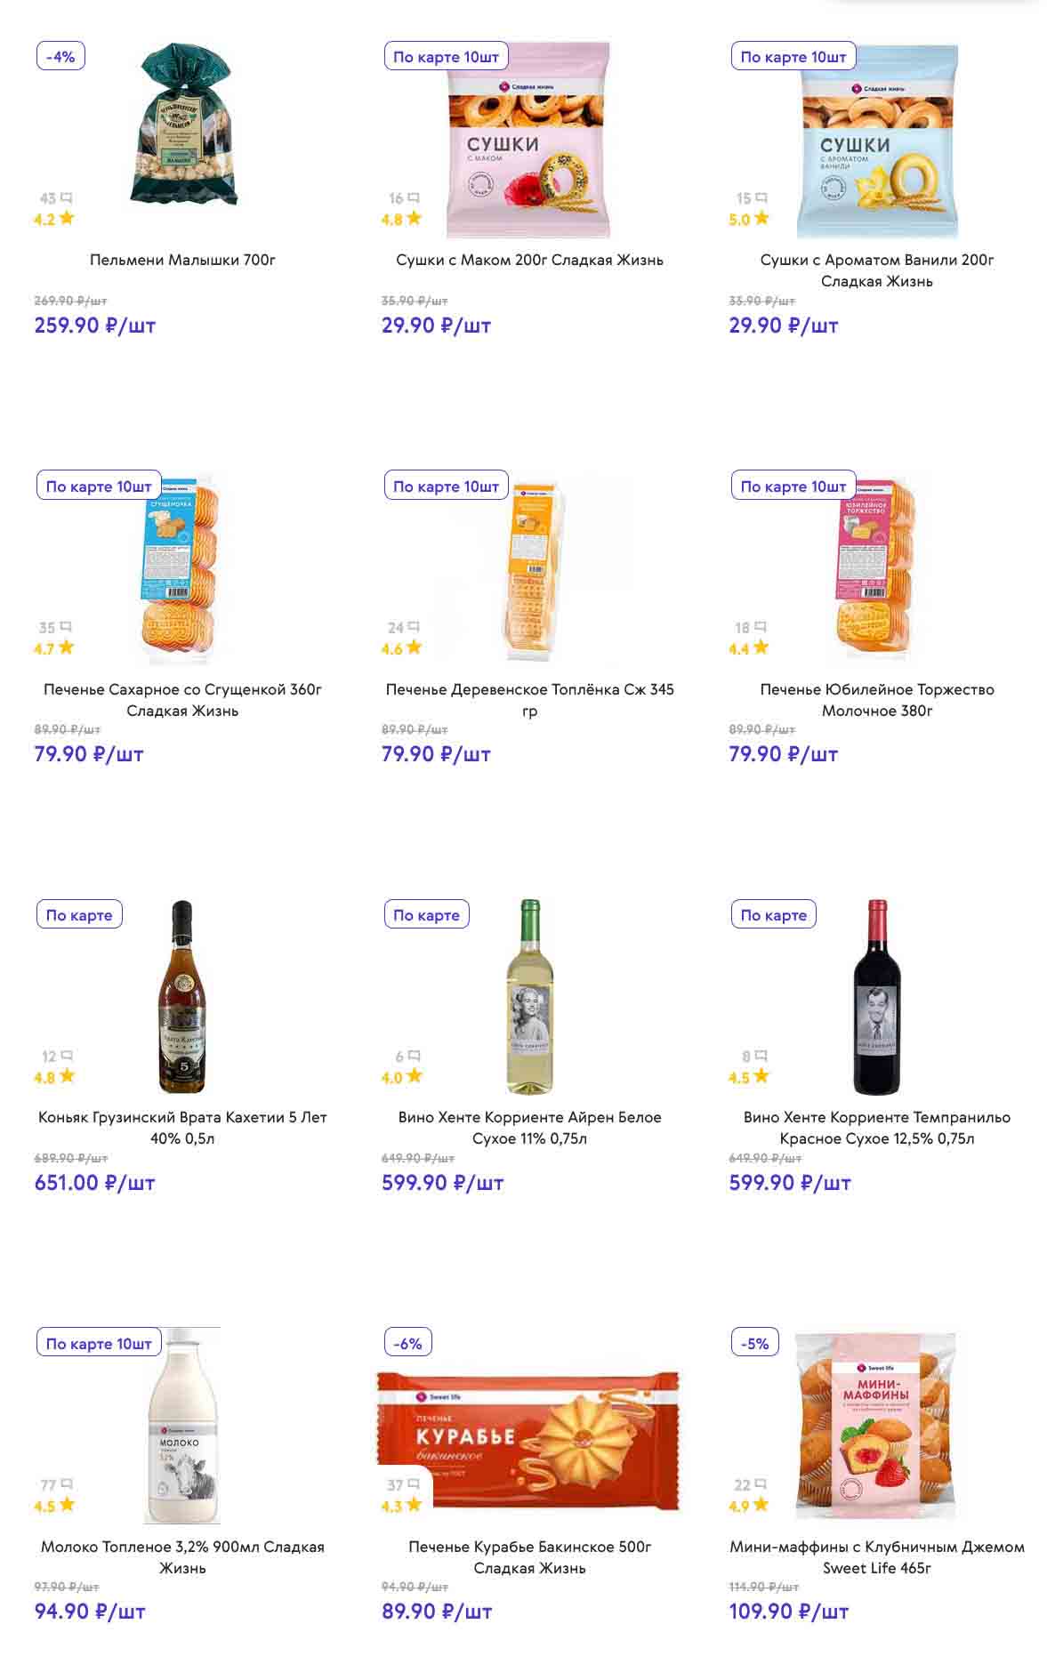1047x1656 pixels.
Task: Click По карте badge on white wine
Action: pos(426,914)
